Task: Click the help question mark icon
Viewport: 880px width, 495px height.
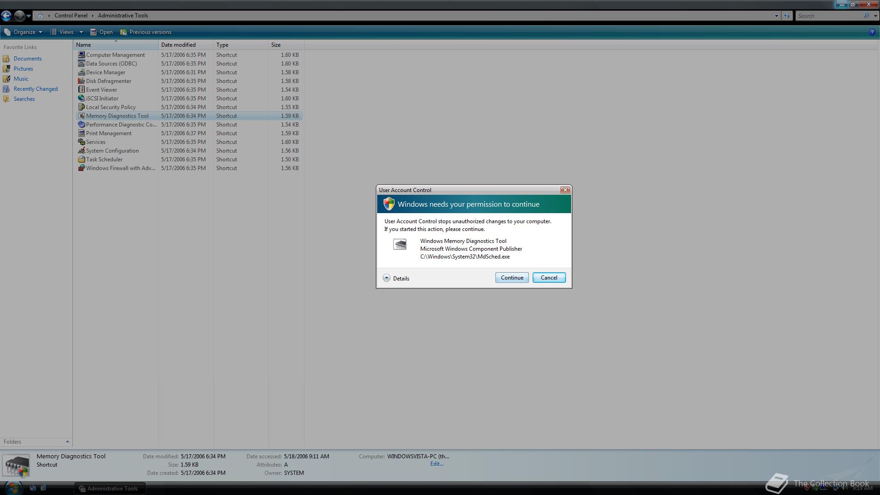Action: [872, 32]
